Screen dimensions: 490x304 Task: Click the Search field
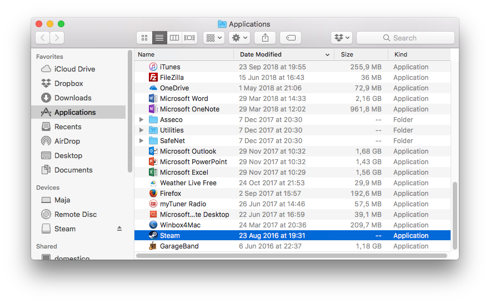(x=406, y=38)
